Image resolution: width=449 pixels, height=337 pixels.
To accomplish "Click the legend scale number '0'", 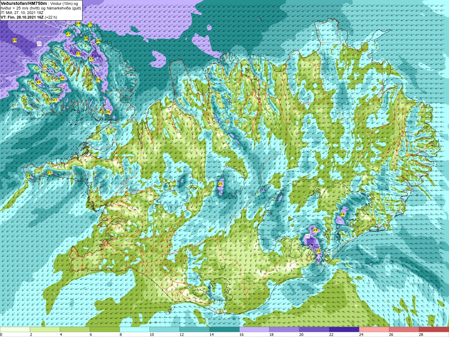I will click(x=1, y=335).
